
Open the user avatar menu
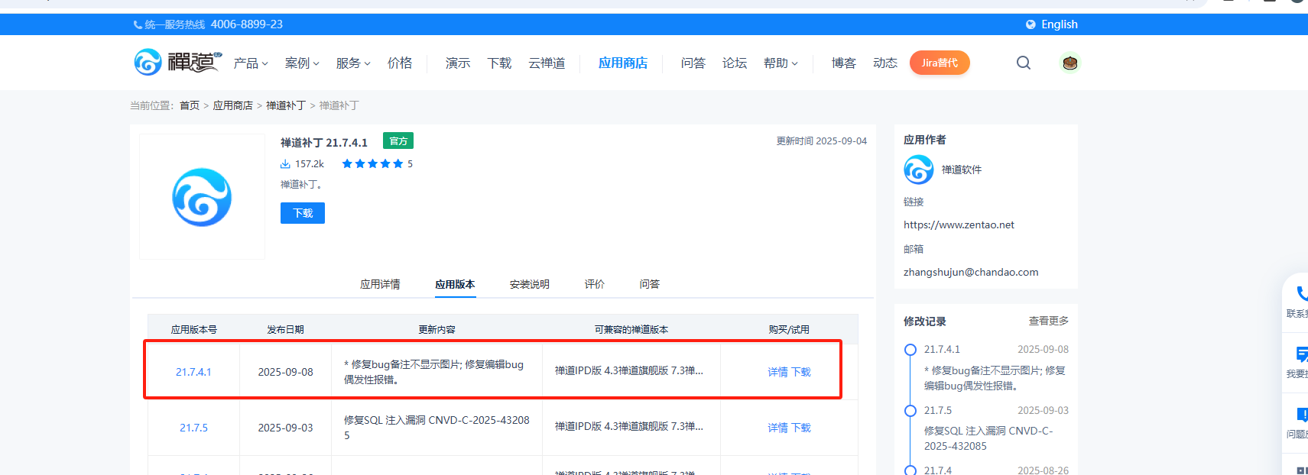click(1069, 63)
